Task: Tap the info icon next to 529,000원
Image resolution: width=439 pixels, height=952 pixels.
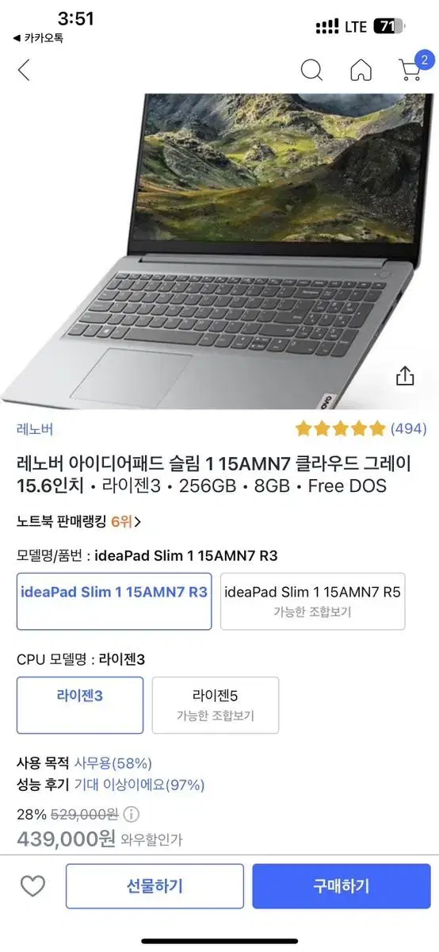Action: 132,813
